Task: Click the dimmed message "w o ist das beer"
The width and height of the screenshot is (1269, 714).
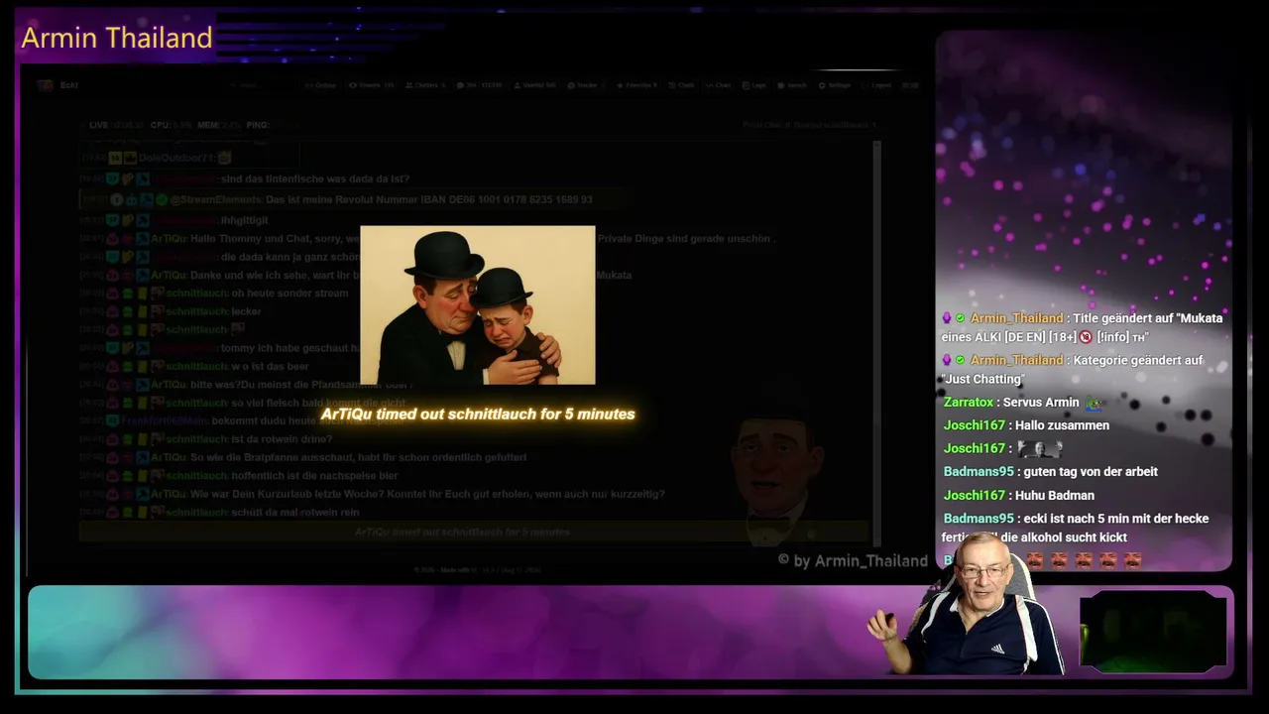Action: tap(272, 366)
